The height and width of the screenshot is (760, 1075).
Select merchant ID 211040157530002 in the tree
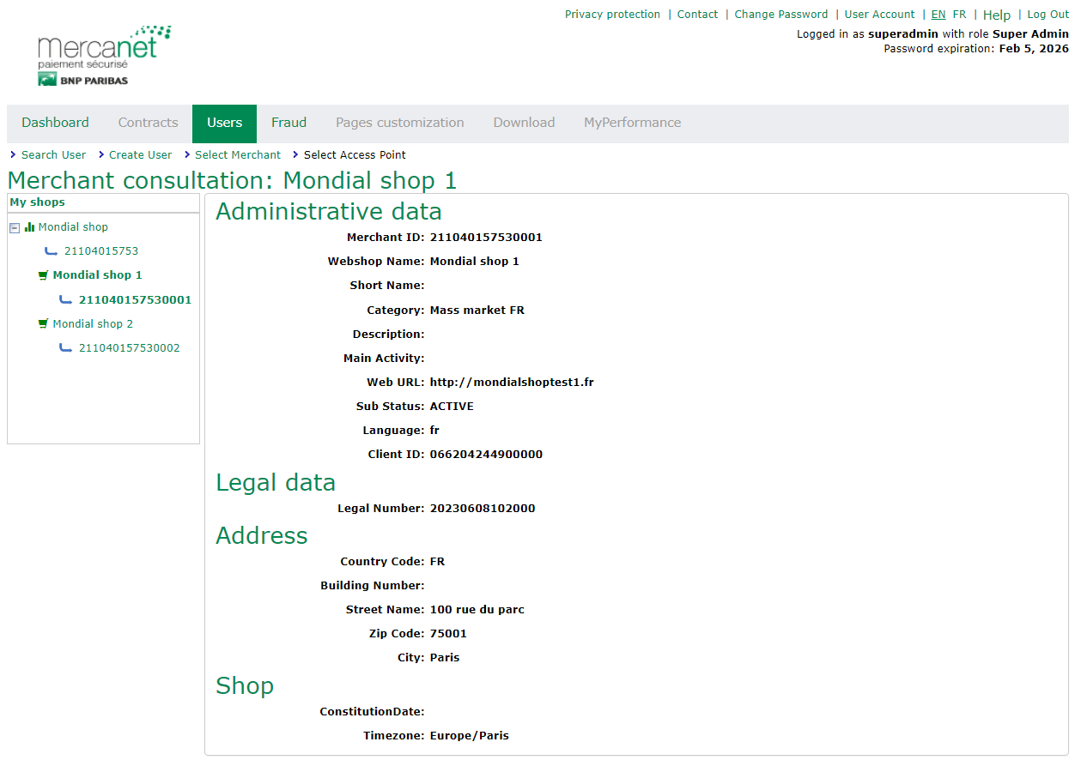click(x=129, y=348)
